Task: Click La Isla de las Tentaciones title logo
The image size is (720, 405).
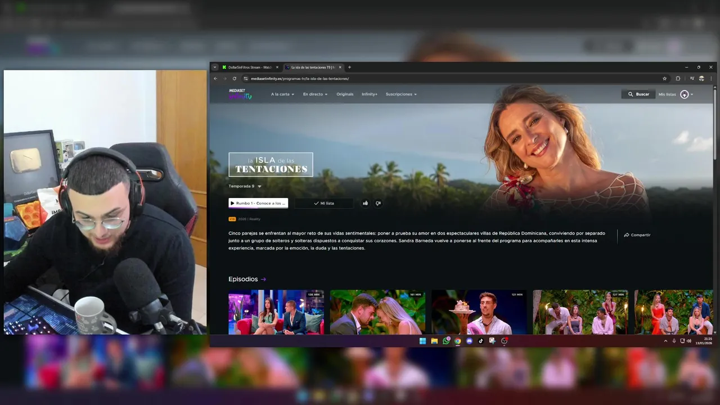Action: [x=271, y=165]
